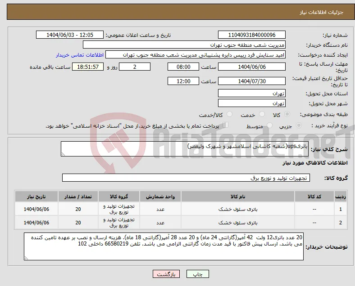Screen dimensions: 355x286
Task: Click row 2 unit cell عدد
Action: [160, 223]
